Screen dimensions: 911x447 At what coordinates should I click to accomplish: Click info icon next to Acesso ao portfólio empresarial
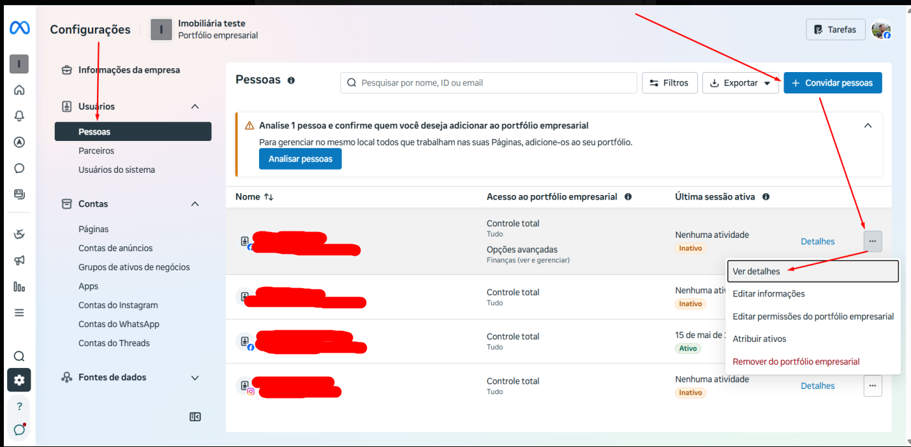pyautogui.click(x=628, y=197)
